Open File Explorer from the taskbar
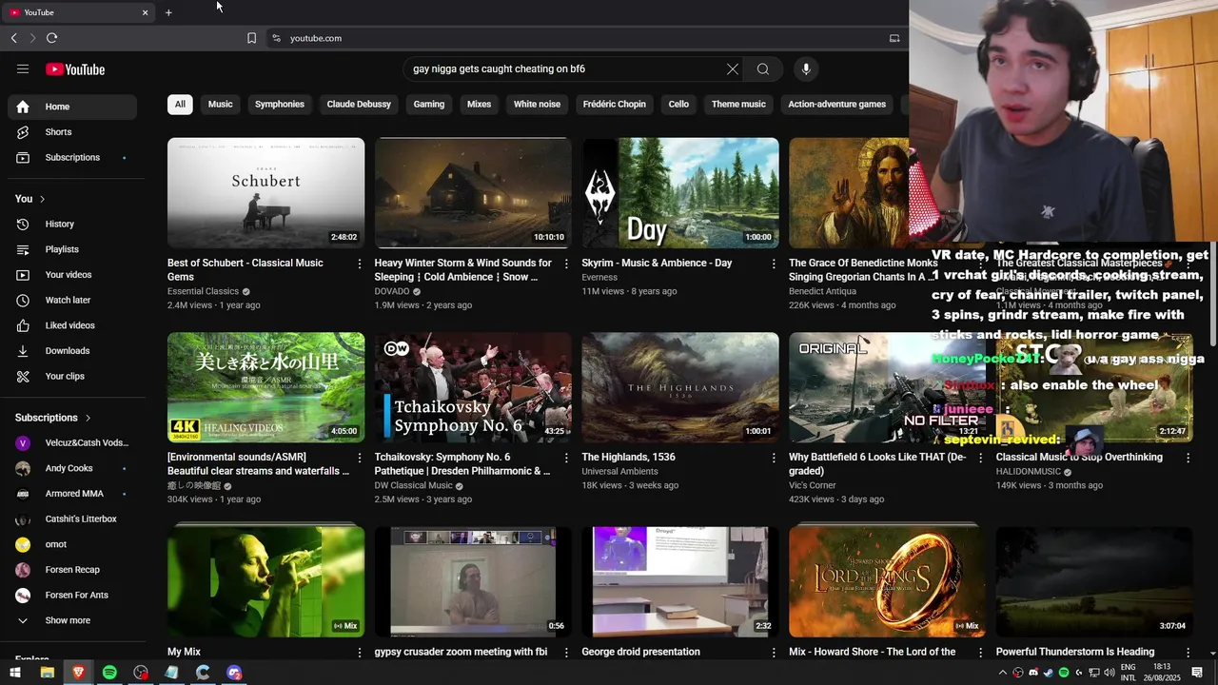Viewport: 1218px width, 685px height. tap(47, 673)
